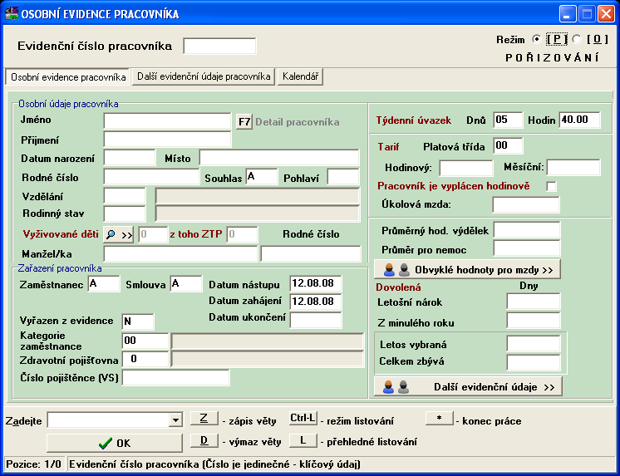Click the two-person icon on Další evidenční údaje button

[396, 387]
